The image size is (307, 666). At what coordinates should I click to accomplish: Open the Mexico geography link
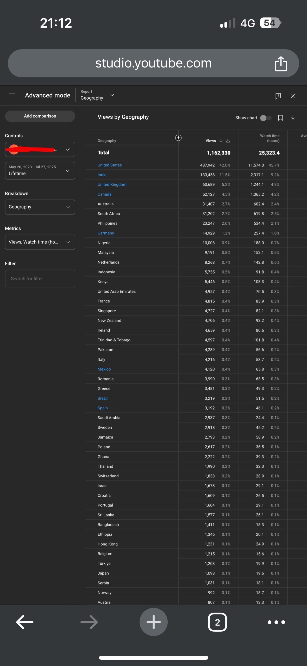[x=104, y=369]
